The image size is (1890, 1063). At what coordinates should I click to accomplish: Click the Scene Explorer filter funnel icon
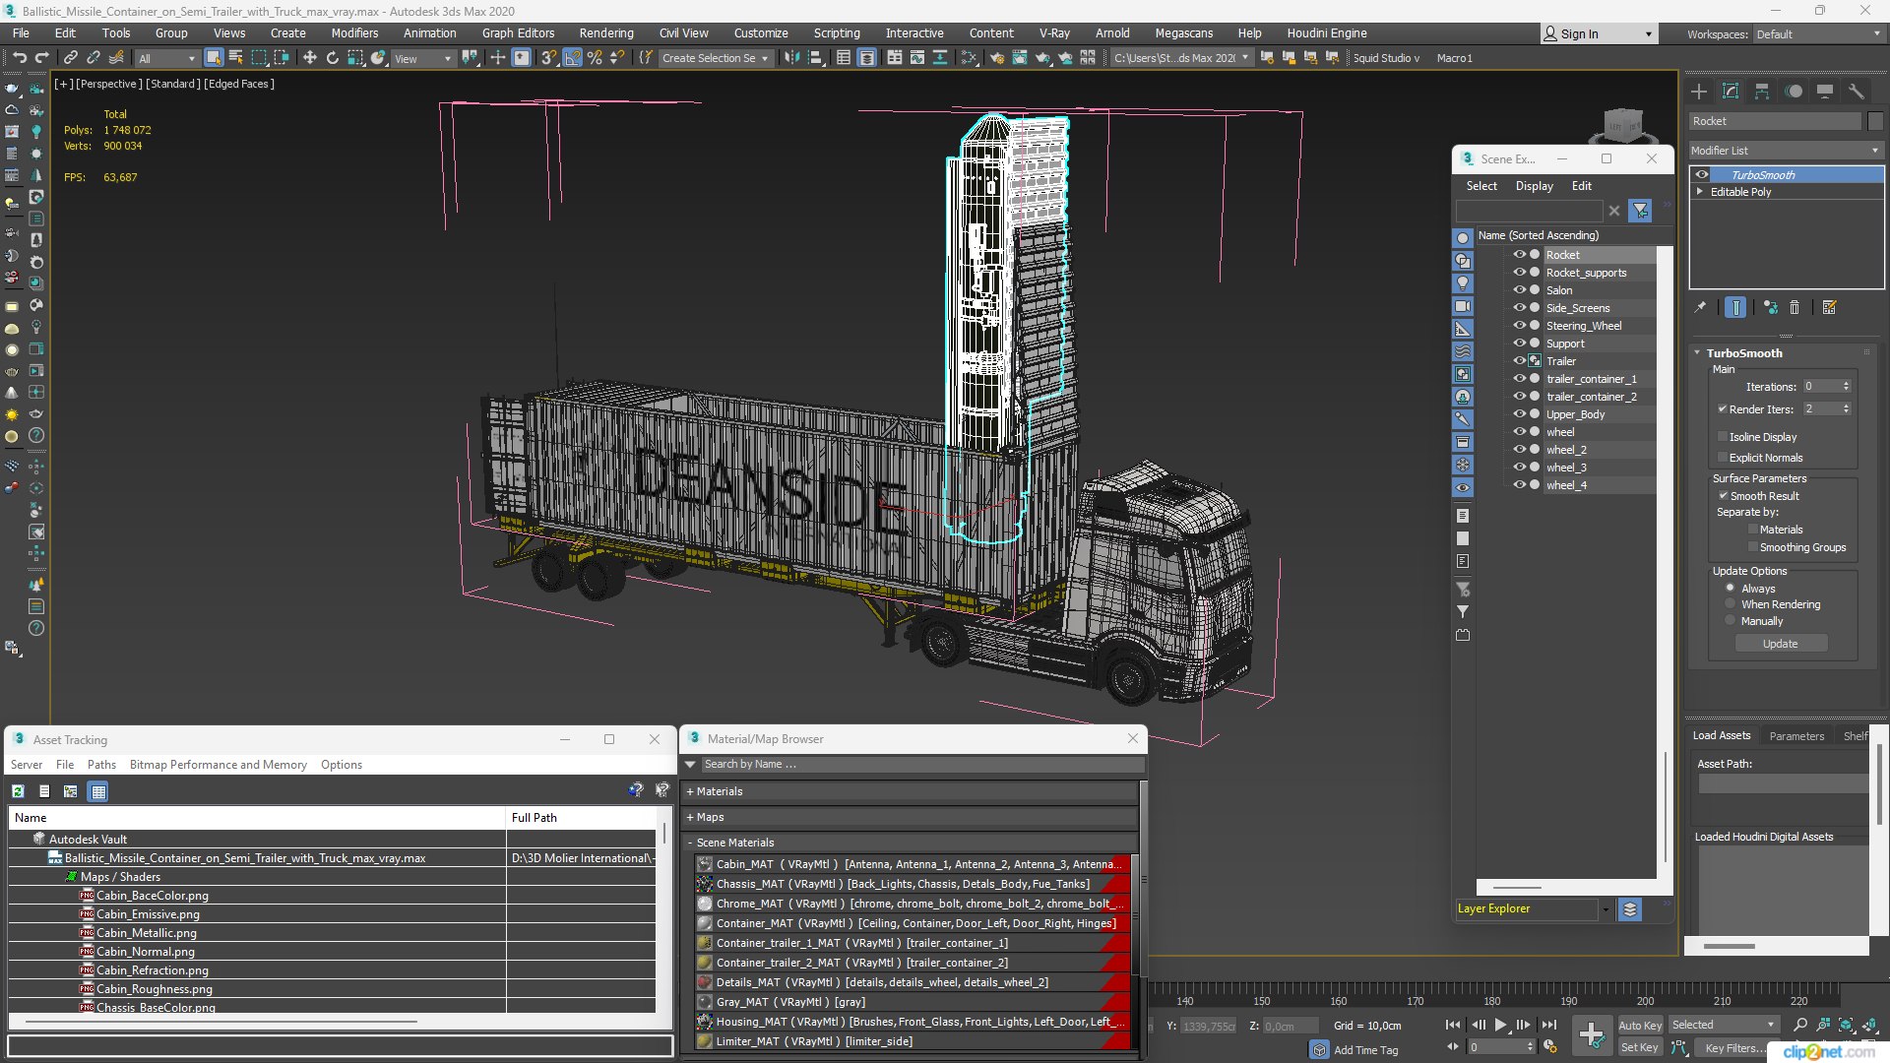click(x=1641, y=211)
